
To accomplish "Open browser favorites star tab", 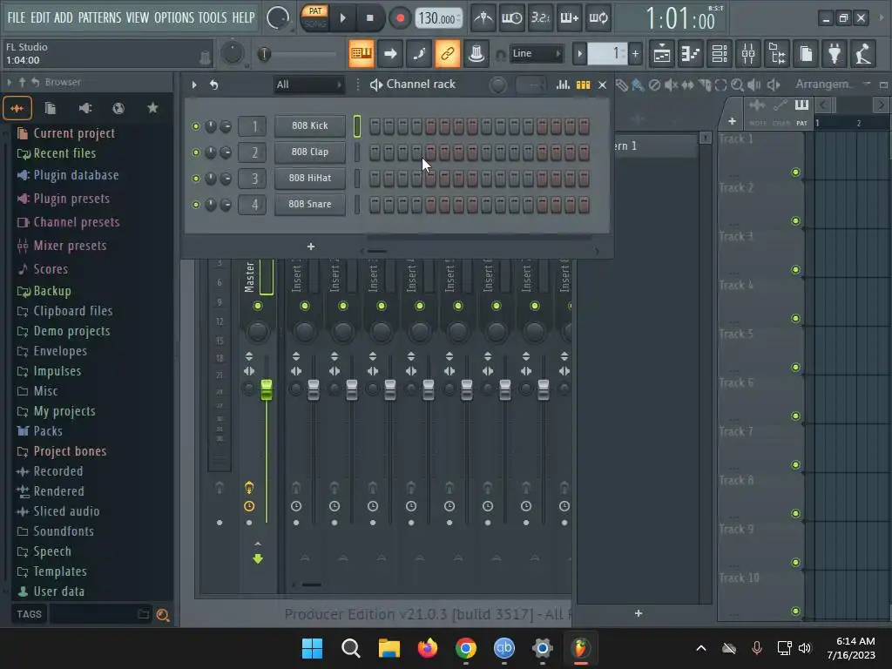I will (x=152, y=108).
